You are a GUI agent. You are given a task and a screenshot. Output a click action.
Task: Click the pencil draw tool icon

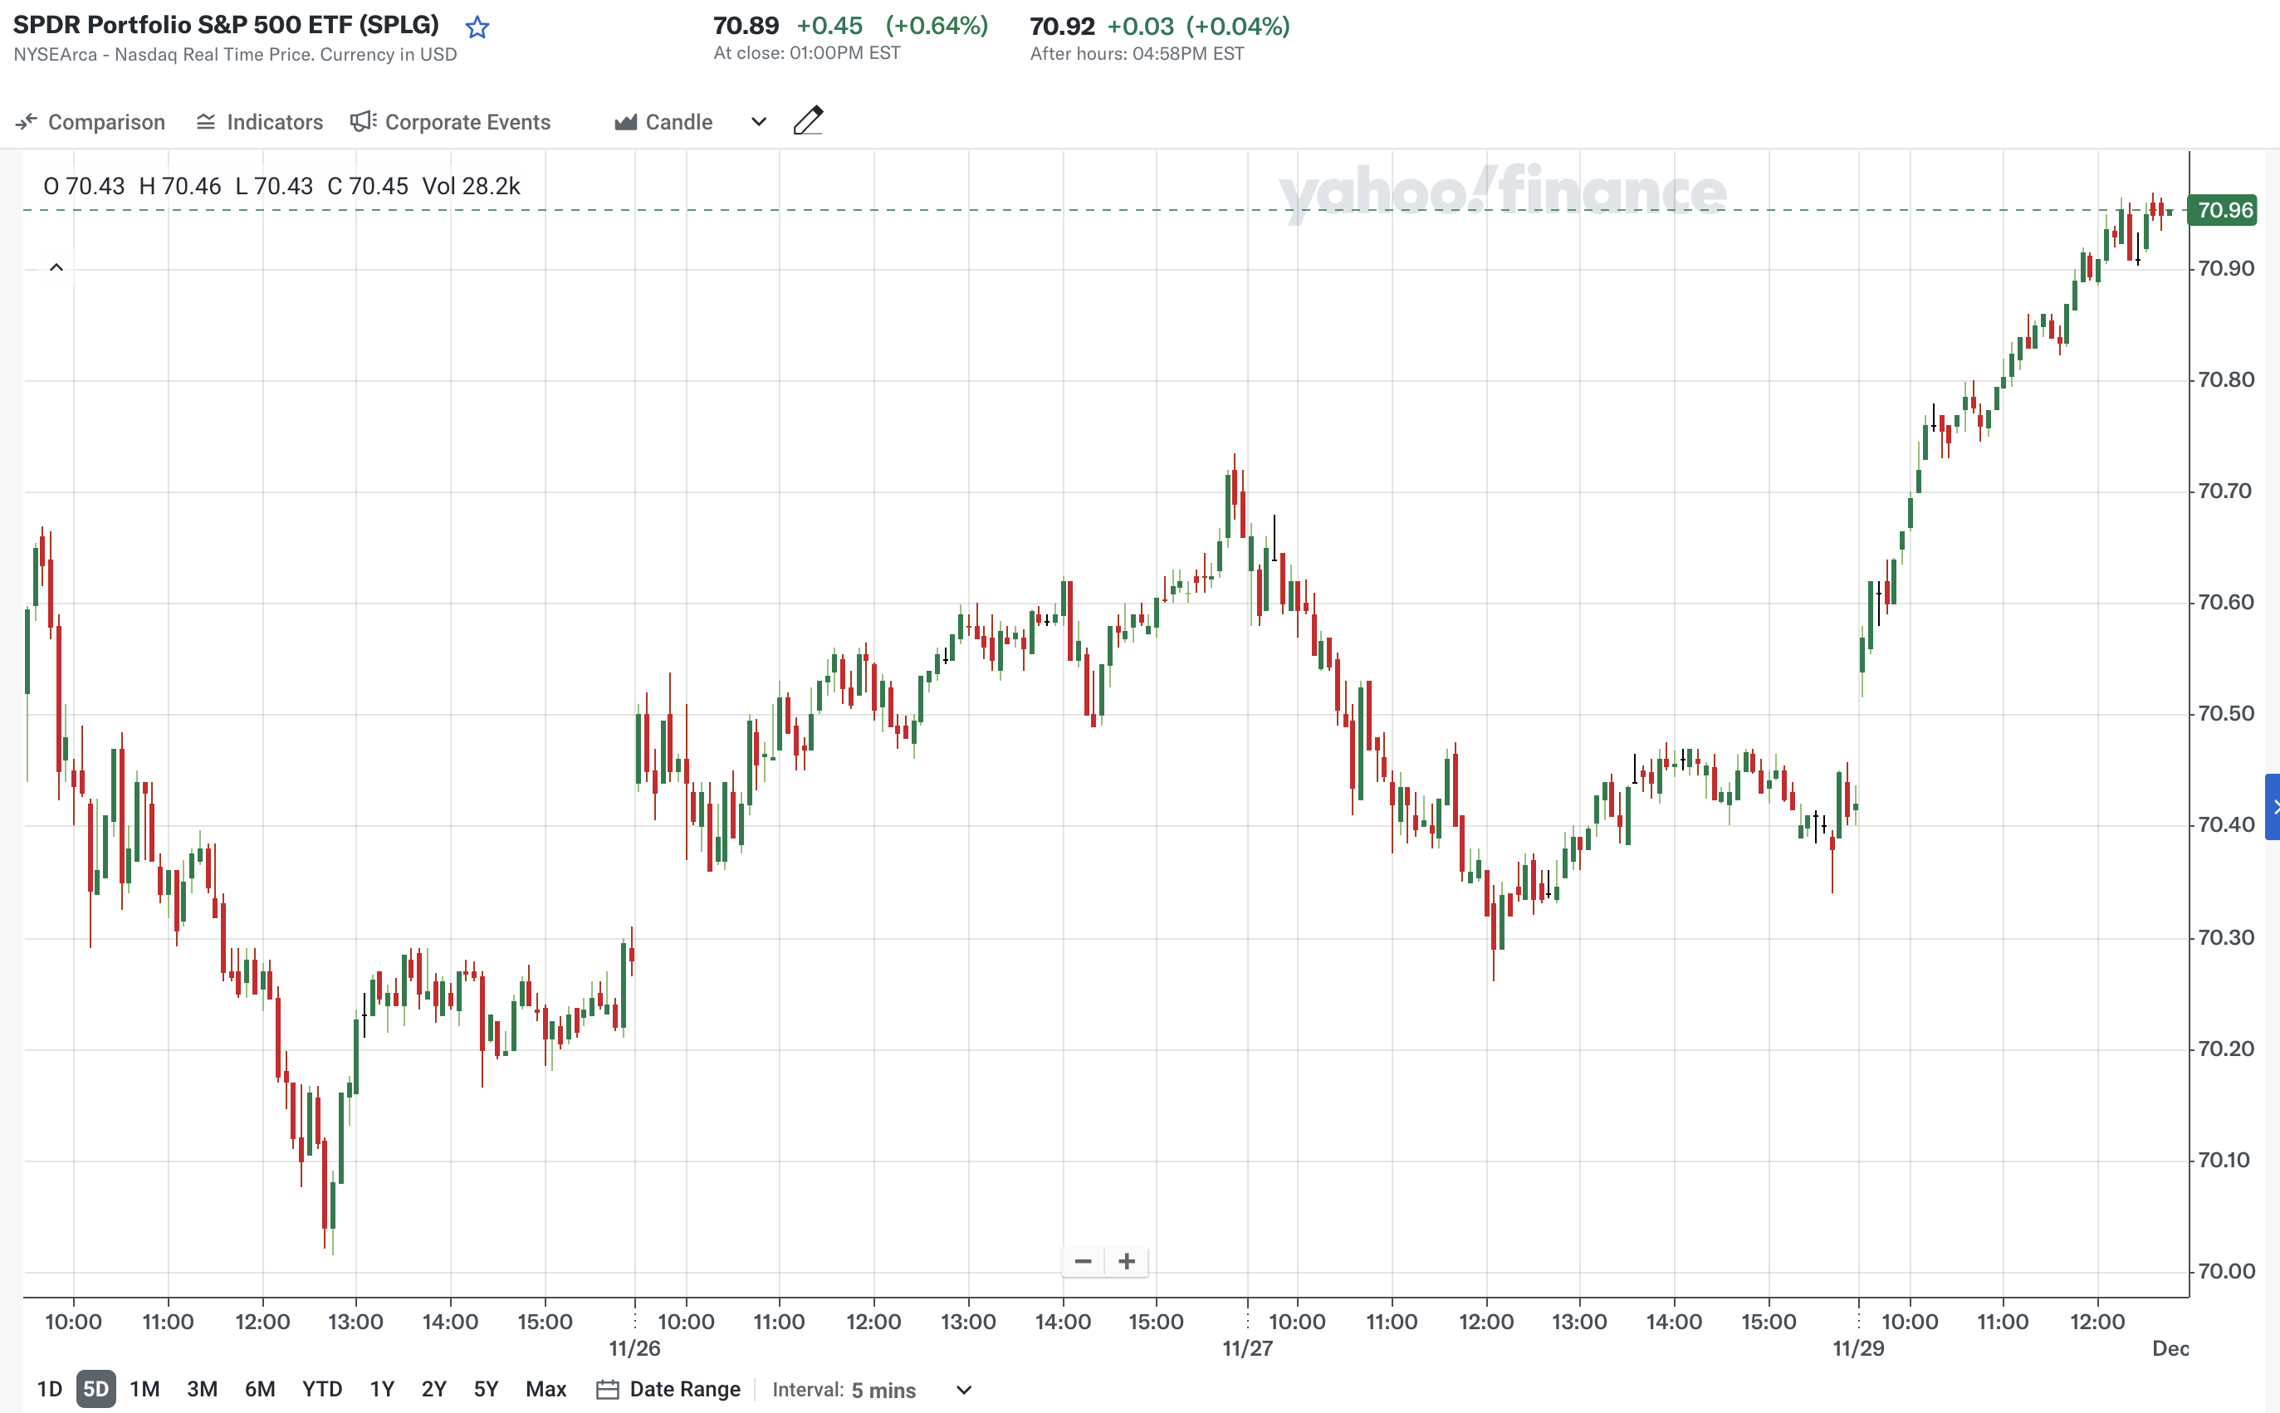click(808, 121)
